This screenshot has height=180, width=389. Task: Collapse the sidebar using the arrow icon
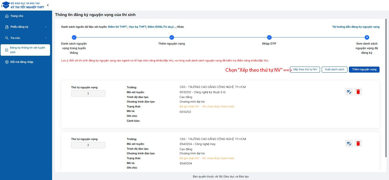coord(48,5)
